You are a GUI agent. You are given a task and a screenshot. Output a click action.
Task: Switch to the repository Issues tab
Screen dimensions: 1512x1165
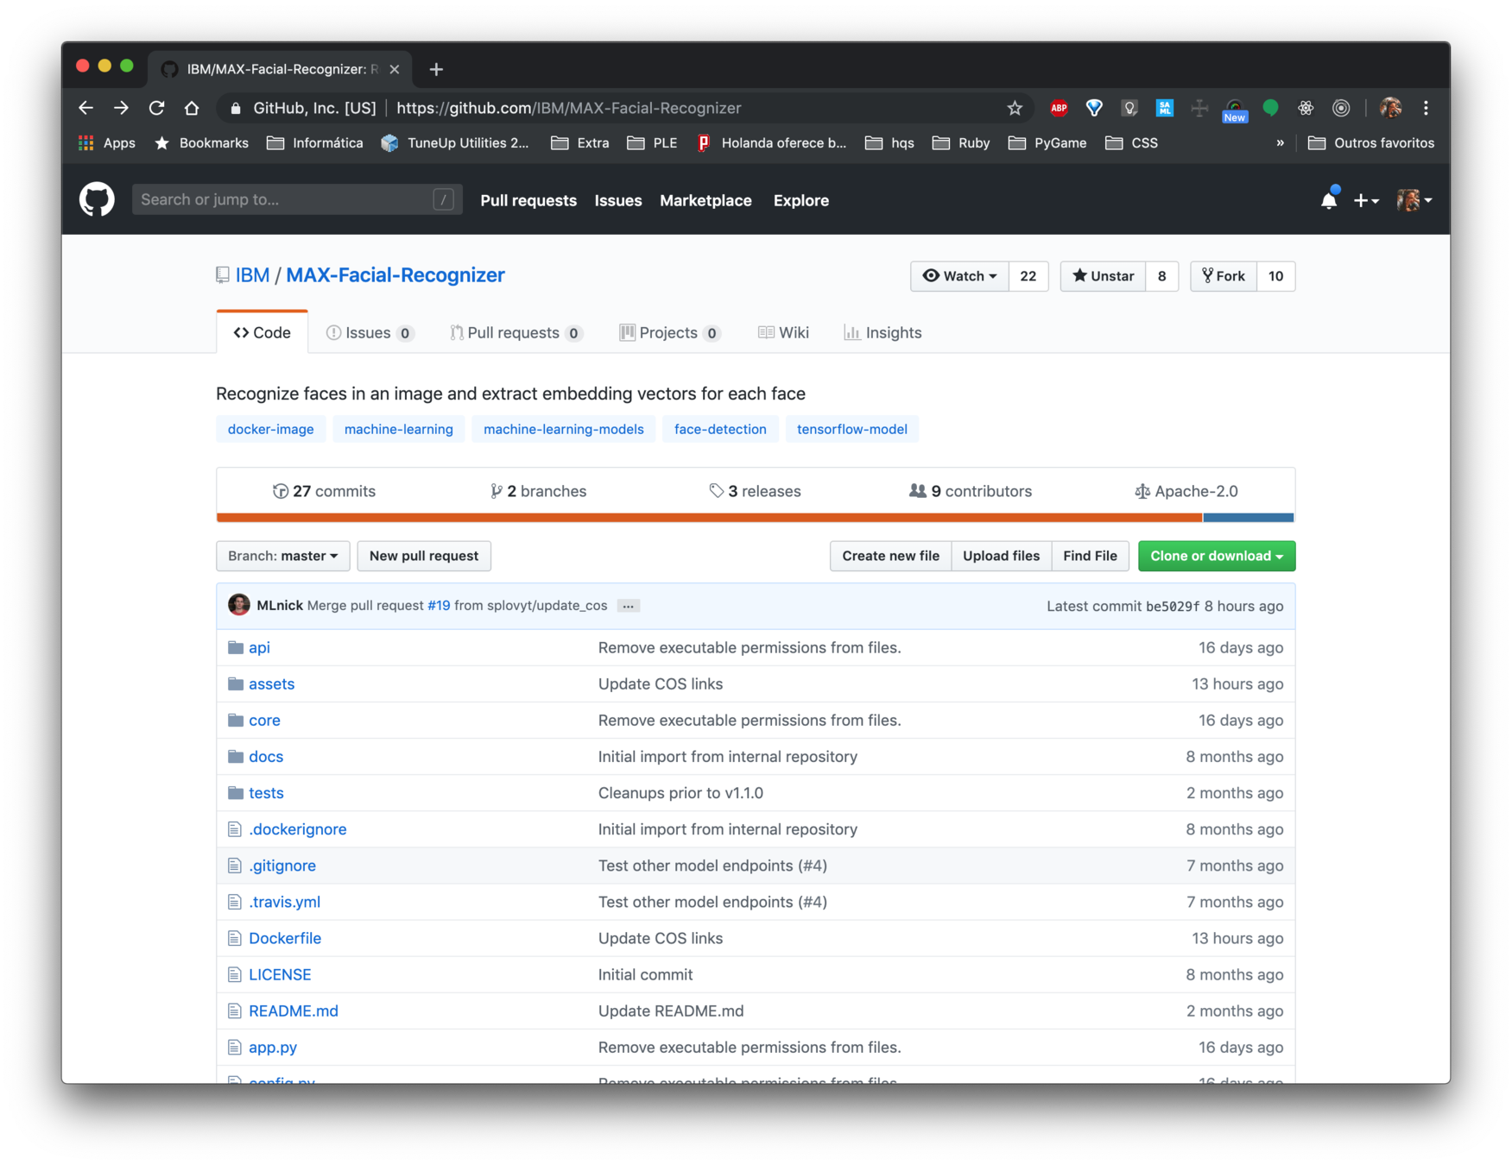tap(370, 332)
